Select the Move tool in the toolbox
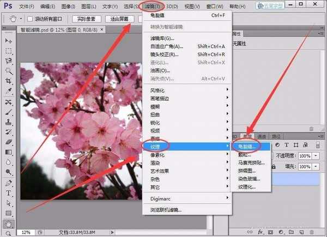Screen dimensions: 327x237 point(9,41)
